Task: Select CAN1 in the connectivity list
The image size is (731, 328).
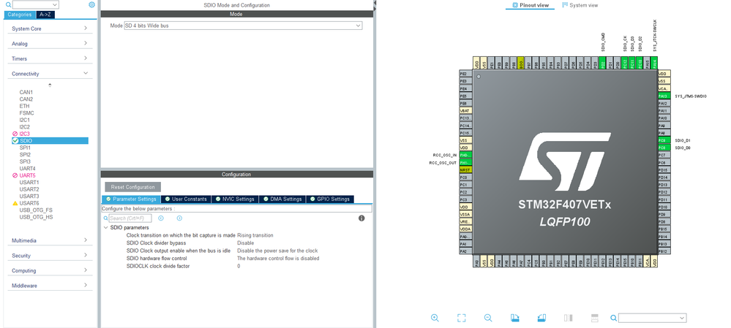Action: click(x=26, y=92)
